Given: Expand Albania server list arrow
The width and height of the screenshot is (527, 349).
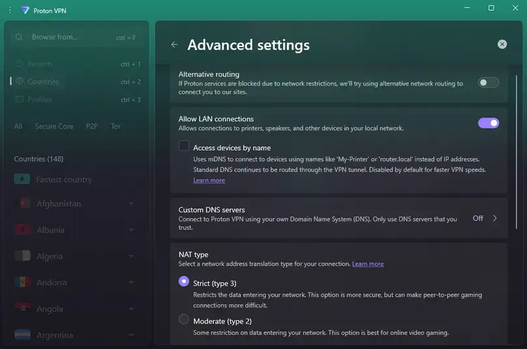Looking at the screenshot, I should tap(131, 230).
